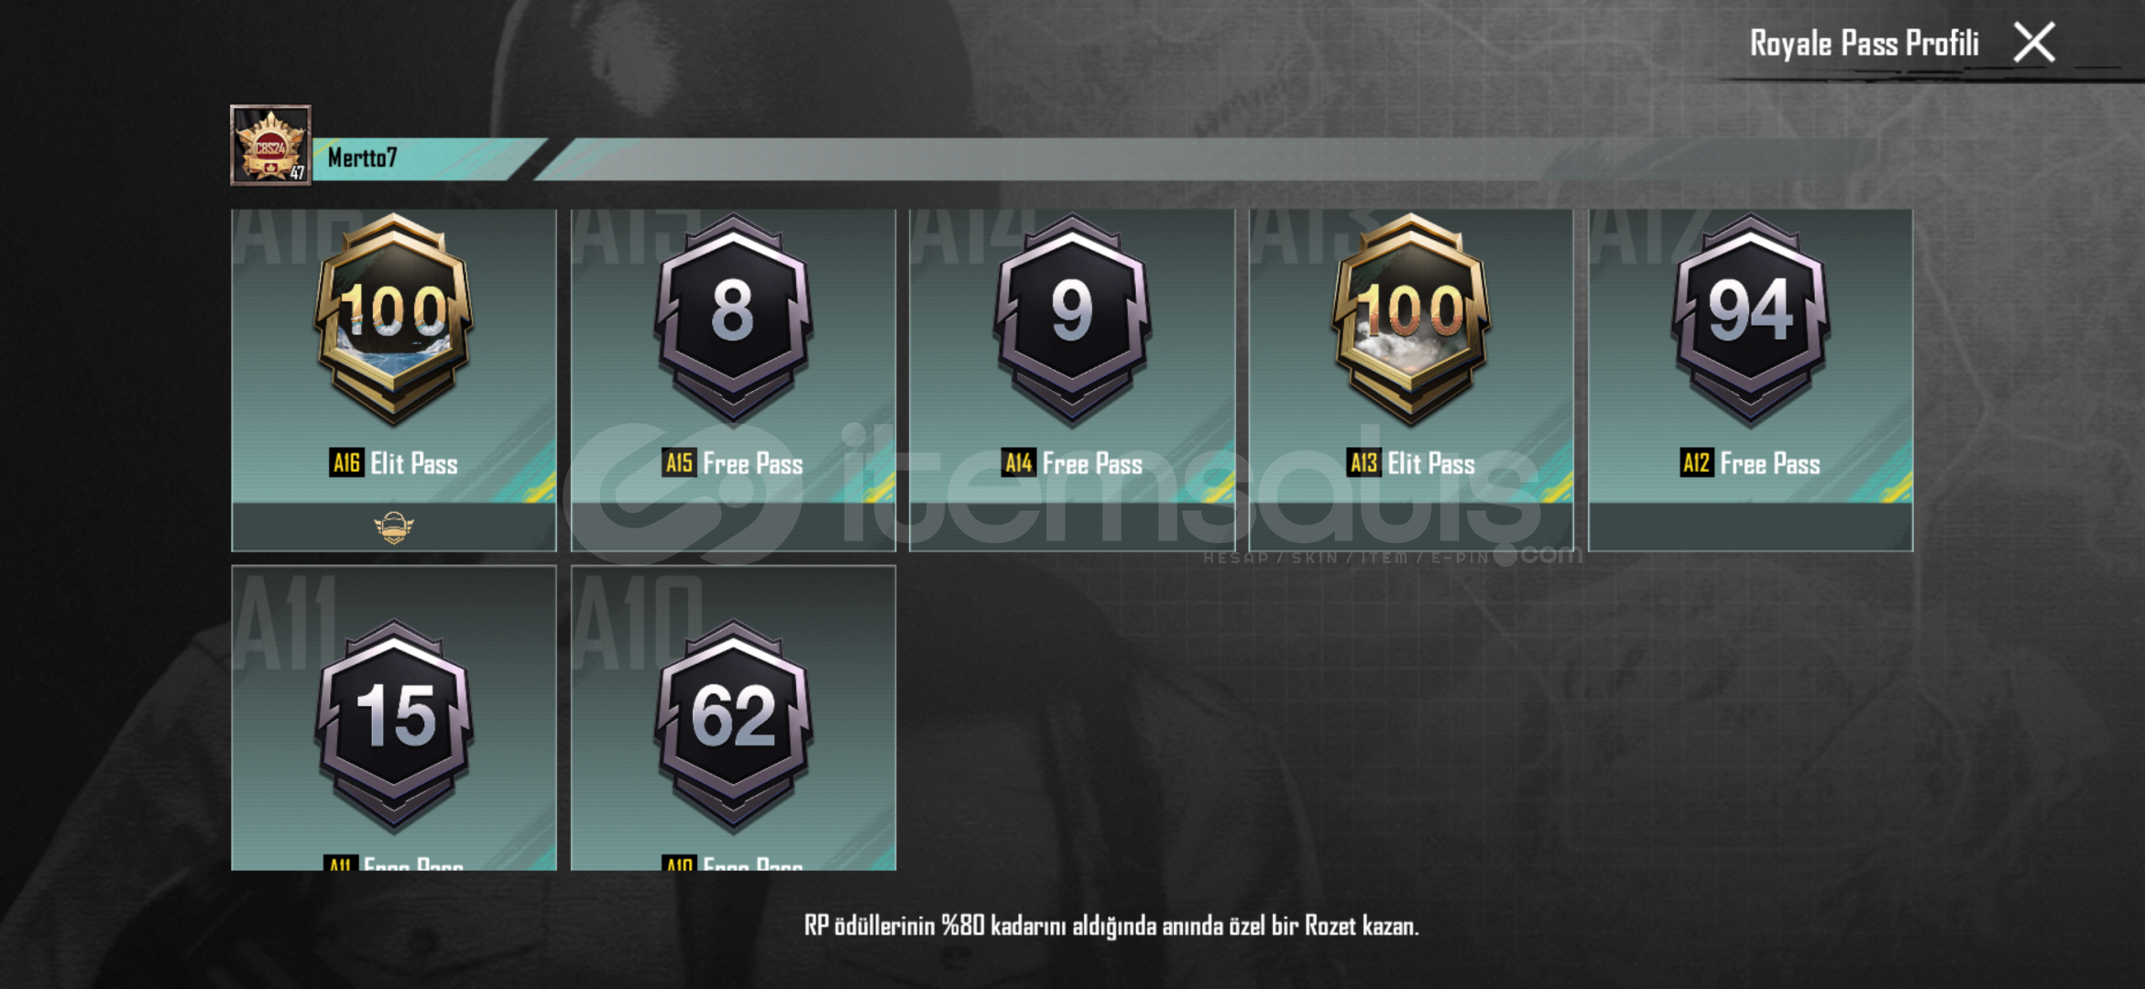The width and height of the screenshot is (2145, 989).
Task: Select the A13 Elit Pass label
Action: click(1411, 463)
